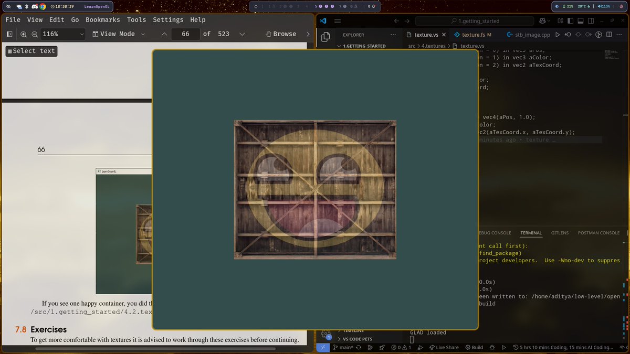Toggle the sidebar in the PDF viewer
The width and height of the screenshot is (630, 354).
[9, 34]
